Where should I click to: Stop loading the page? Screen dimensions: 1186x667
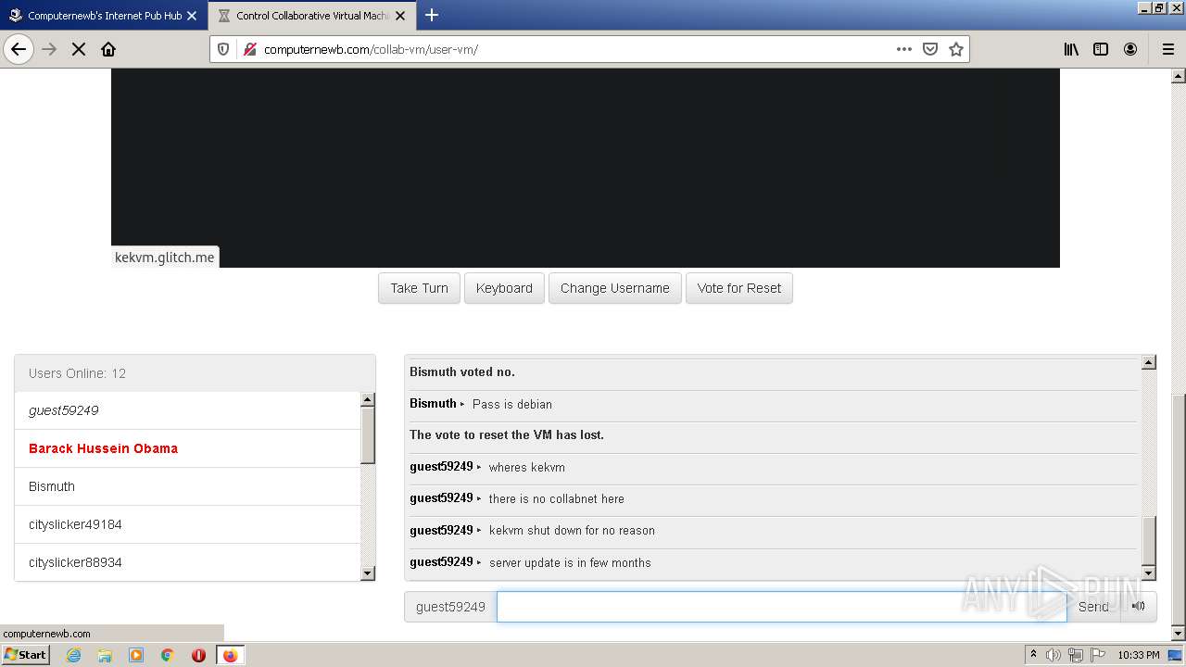pos(79,49)
